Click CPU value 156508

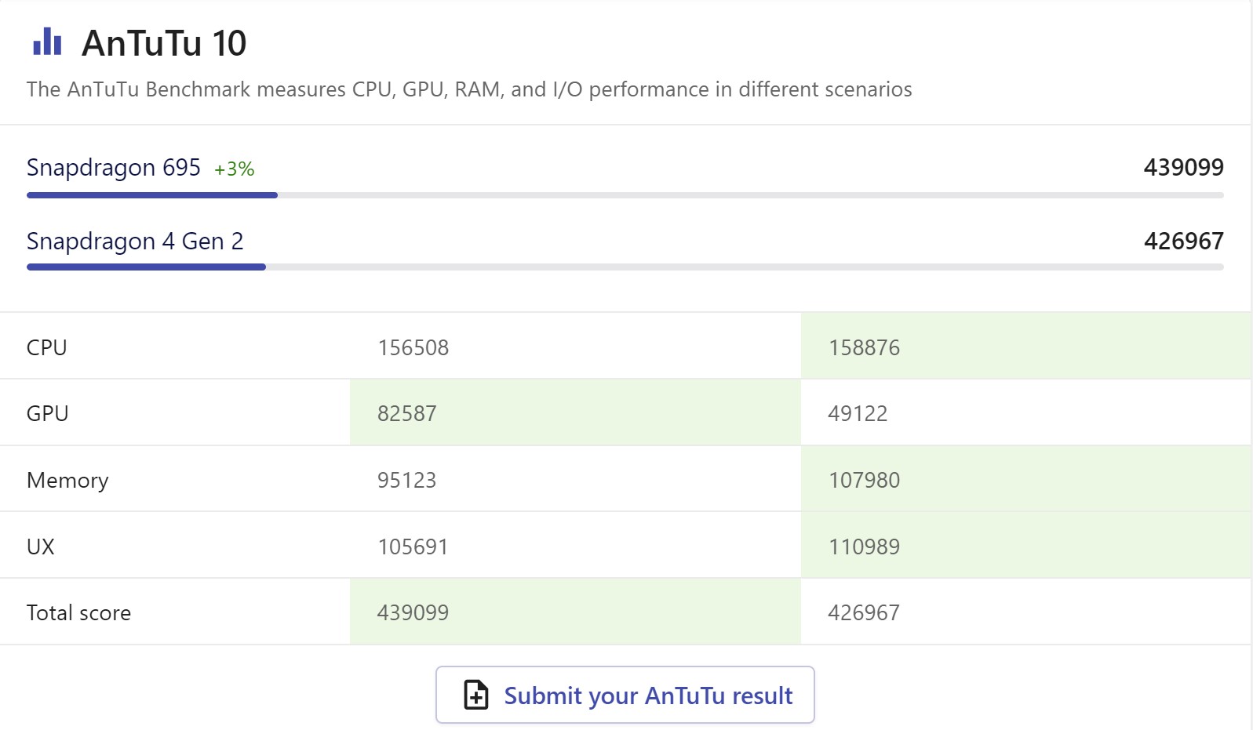click(413, 347)
